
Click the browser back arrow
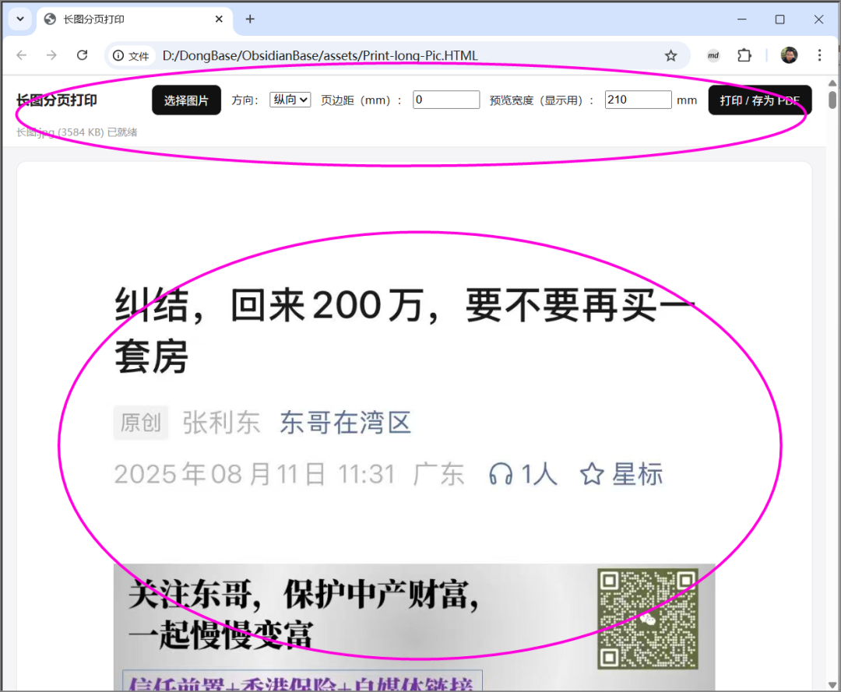21,55
